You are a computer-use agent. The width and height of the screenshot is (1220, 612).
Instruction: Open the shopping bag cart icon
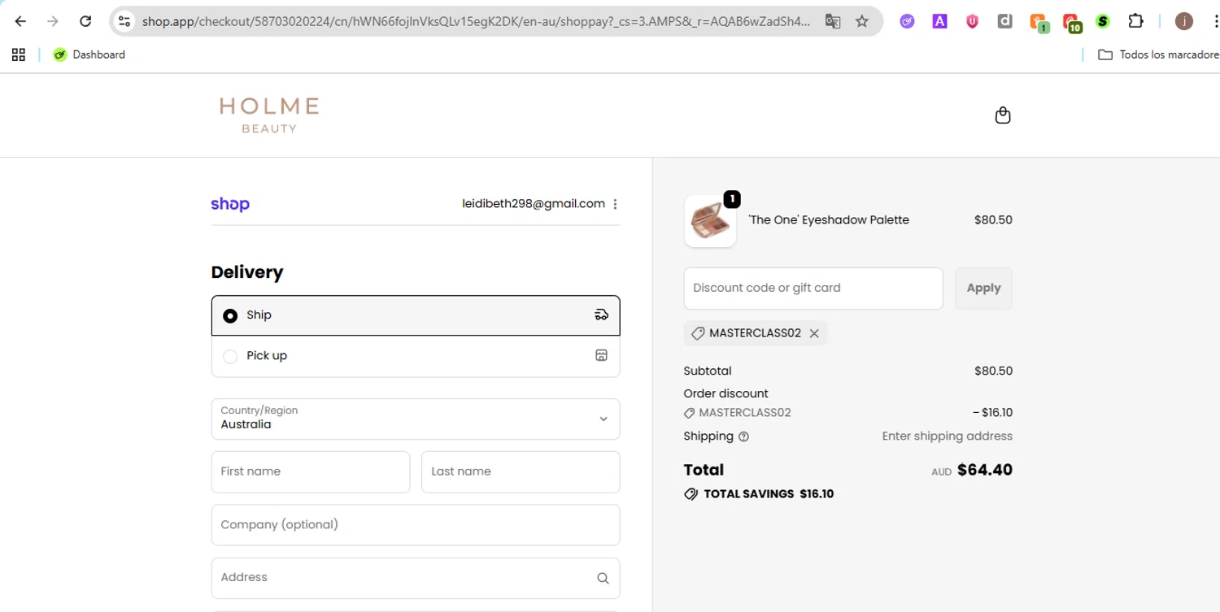coord(1003,115)
